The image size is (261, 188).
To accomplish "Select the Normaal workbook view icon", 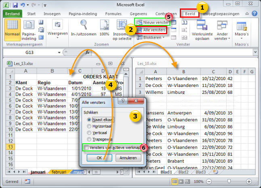I will click(12, 29).
